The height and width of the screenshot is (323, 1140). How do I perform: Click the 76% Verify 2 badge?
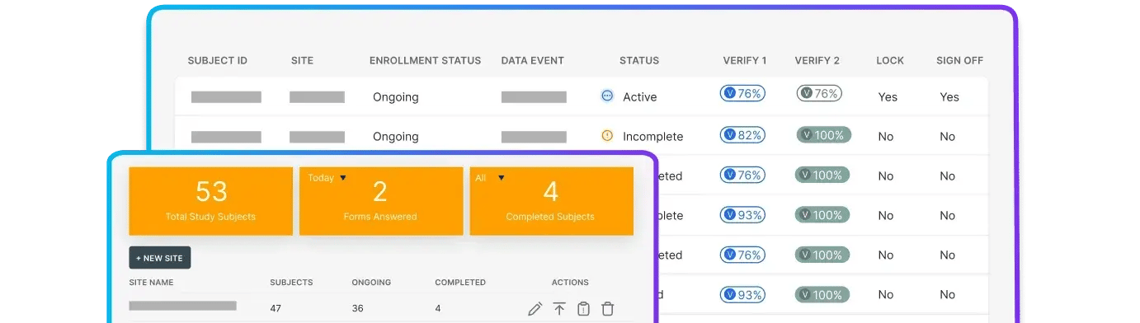coord(818,93)
